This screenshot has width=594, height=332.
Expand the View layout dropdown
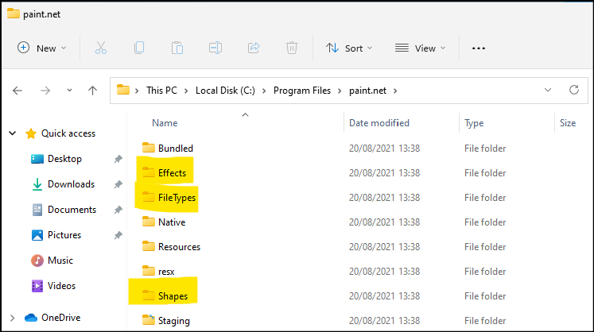420,48
